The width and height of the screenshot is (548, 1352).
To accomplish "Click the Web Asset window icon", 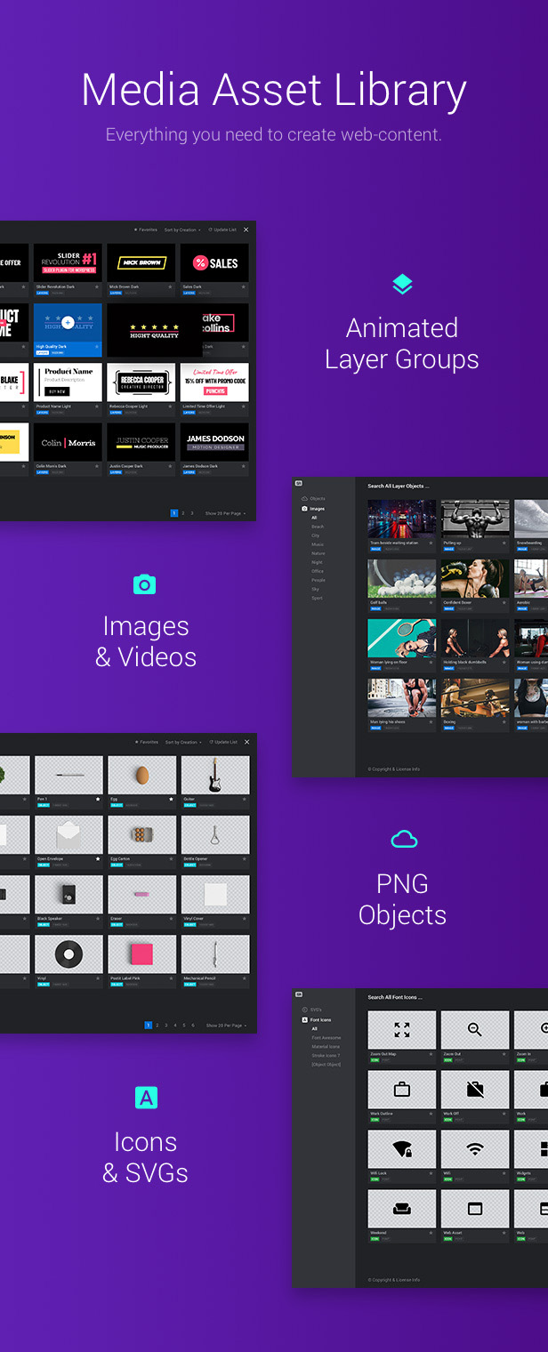I will tap(475, 1209).
